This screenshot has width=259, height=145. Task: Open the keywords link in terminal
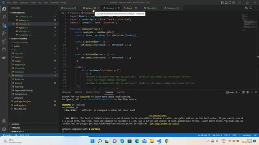pos(85,97)
